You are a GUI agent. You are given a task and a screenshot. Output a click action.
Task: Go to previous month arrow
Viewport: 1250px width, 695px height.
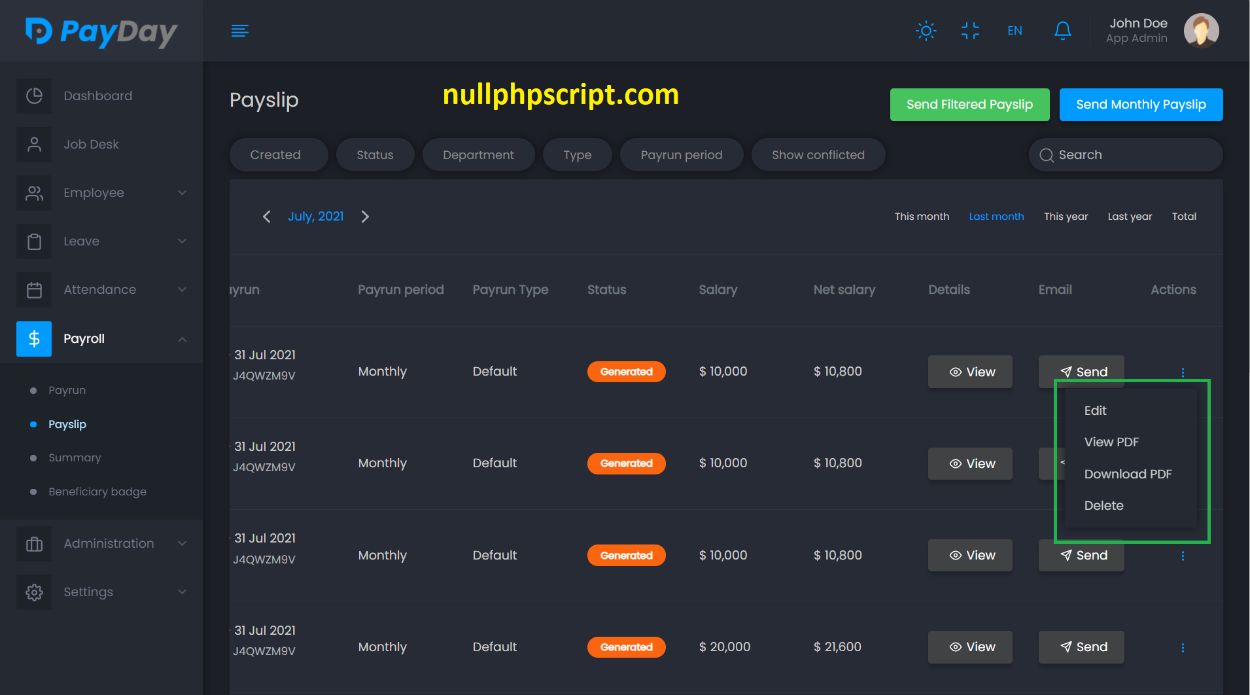point(266,217)
